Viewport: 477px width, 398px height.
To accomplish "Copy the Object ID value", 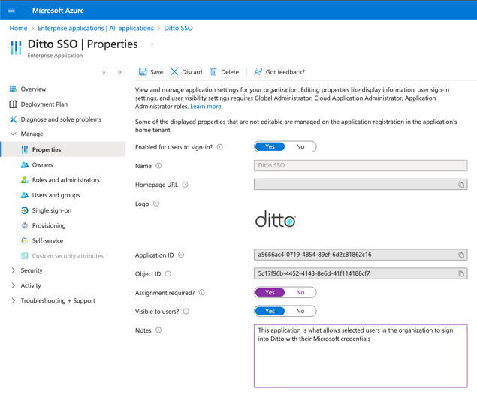I will click(461, 273).
